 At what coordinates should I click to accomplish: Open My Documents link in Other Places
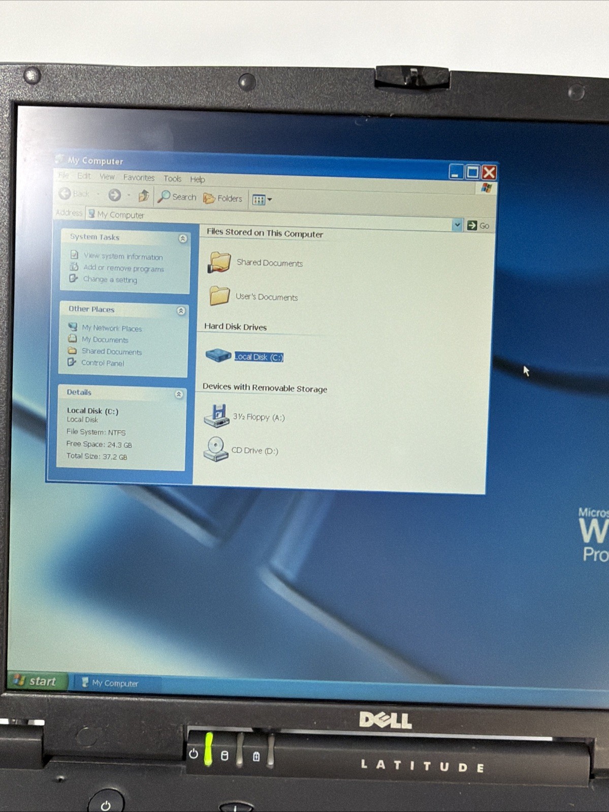[x=105, y=340]
